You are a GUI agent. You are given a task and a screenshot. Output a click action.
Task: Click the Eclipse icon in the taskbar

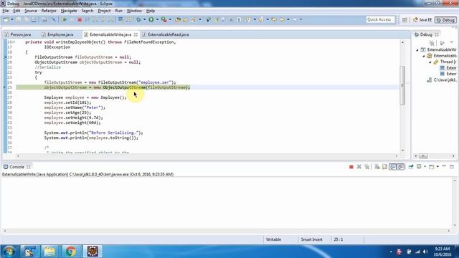point(93,252)
